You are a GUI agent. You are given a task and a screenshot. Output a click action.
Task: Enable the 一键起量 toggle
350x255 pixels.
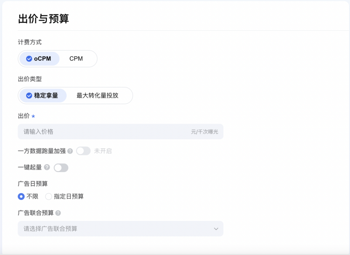(61, 168)
